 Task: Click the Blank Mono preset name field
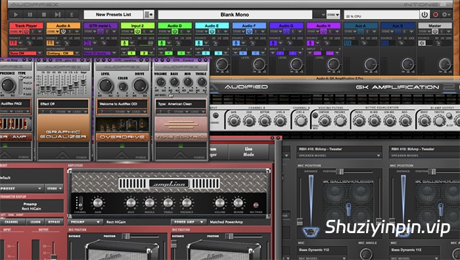coord(235,14)
